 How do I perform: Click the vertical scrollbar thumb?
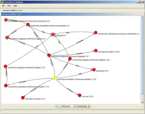tap(142, 56)
